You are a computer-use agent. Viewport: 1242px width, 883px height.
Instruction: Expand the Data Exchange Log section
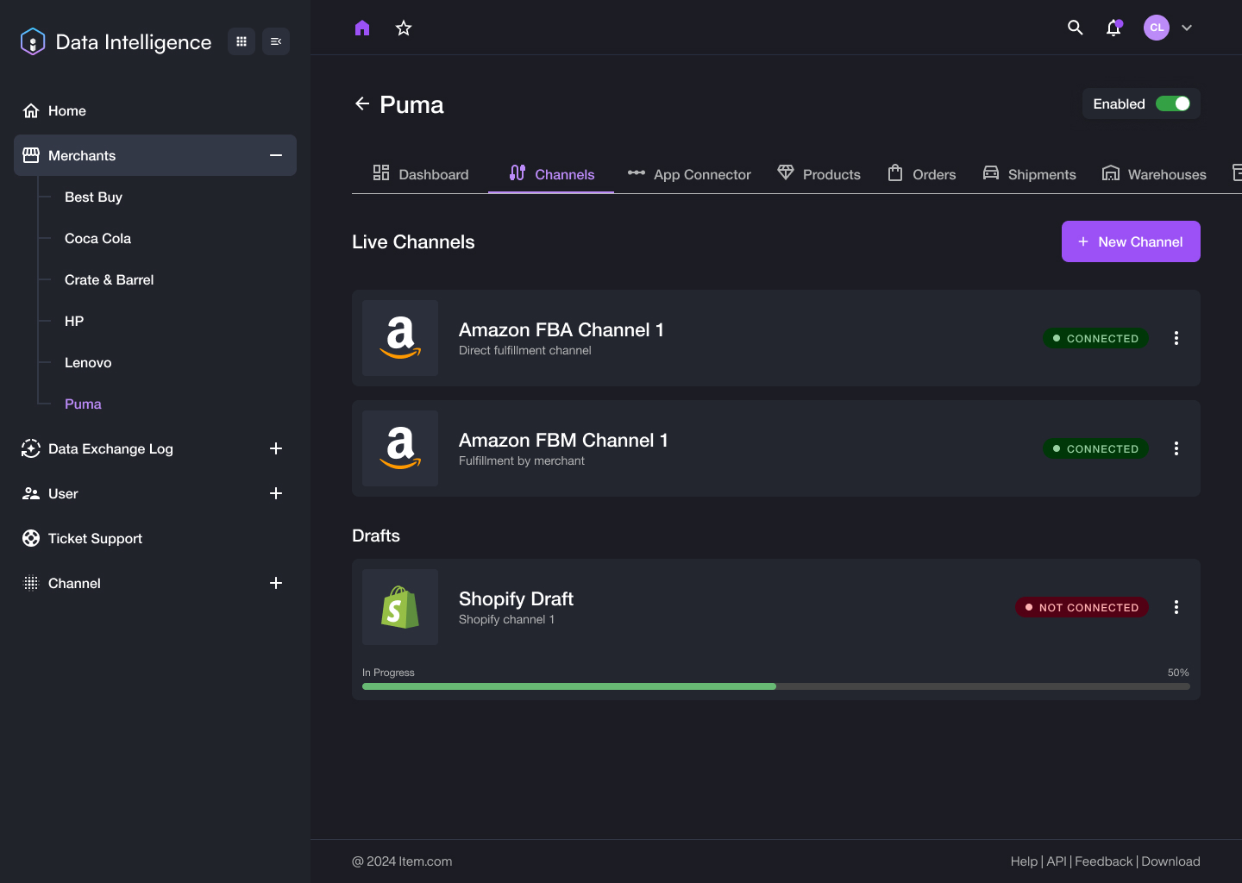(276, 448)
